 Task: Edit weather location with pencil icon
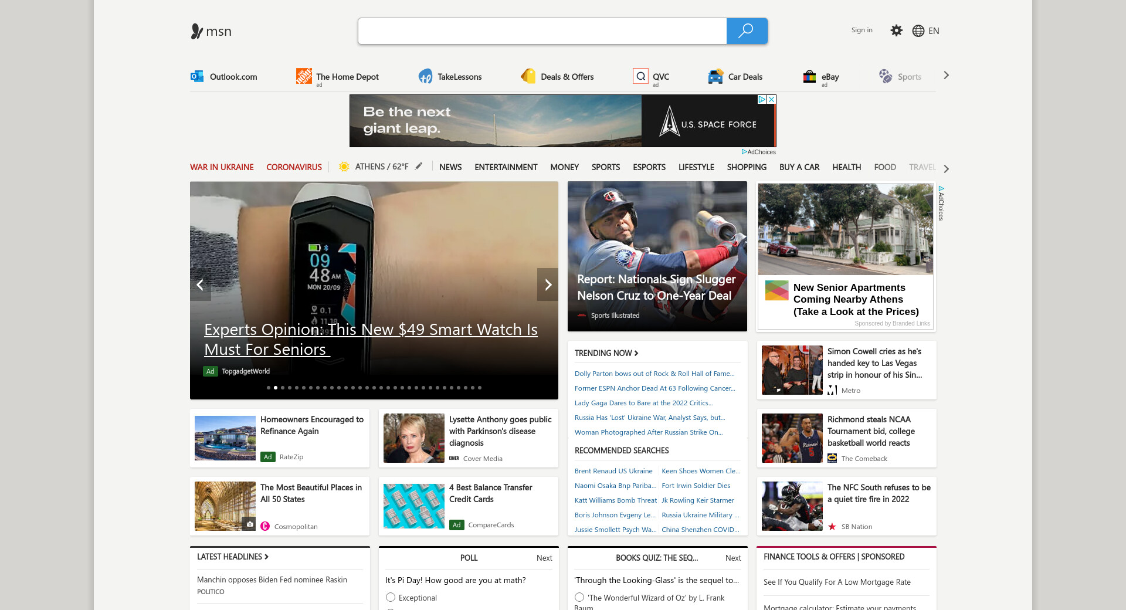tap(419, 167)
